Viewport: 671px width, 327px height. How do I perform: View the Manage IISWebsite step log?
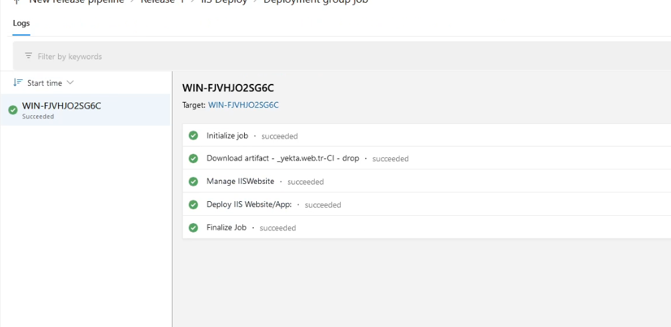240,181
